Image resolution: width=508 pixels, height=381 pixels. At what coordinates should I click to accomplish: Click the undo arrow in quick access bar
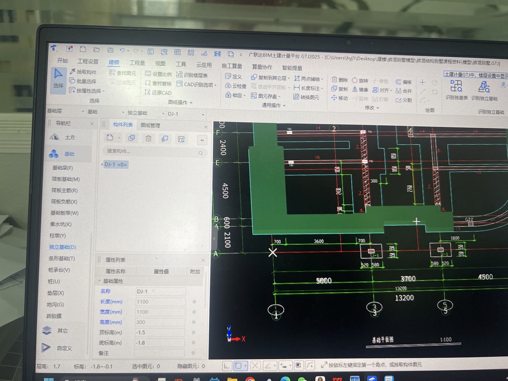click(122, 50)
